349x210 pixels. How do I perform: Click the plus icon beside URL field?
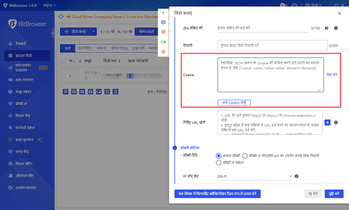pyautogui.click(x=328, y=123)
